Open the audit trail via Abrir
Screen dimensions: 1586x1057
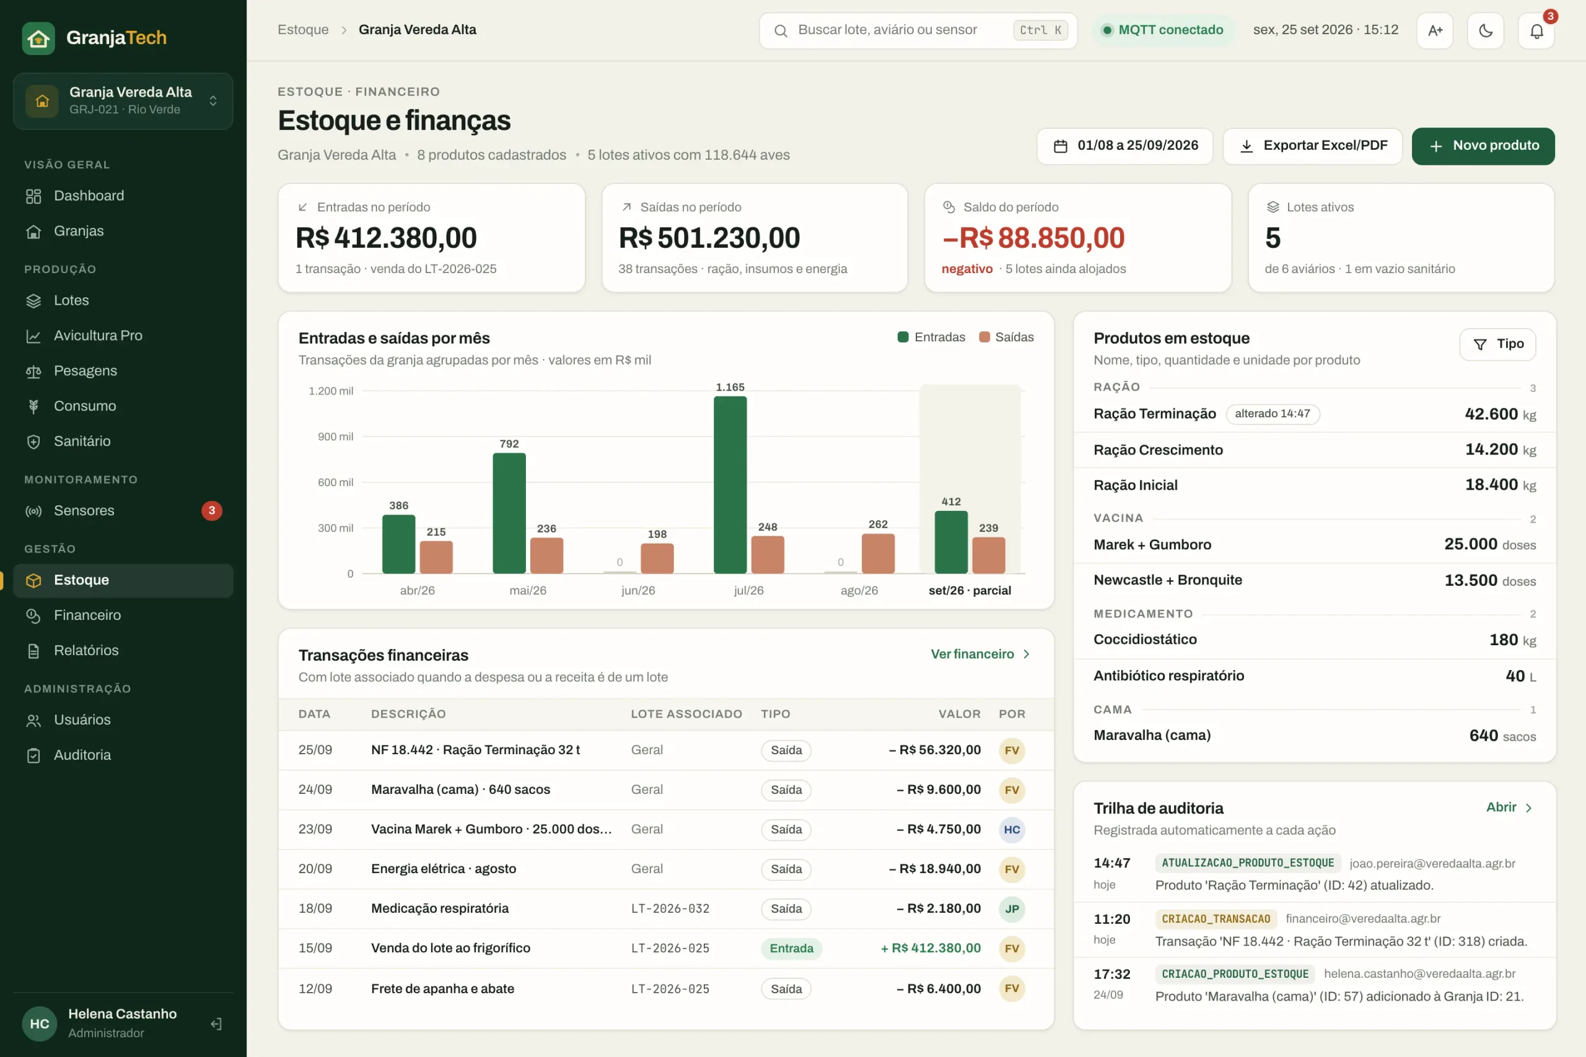pos(1509,807)
